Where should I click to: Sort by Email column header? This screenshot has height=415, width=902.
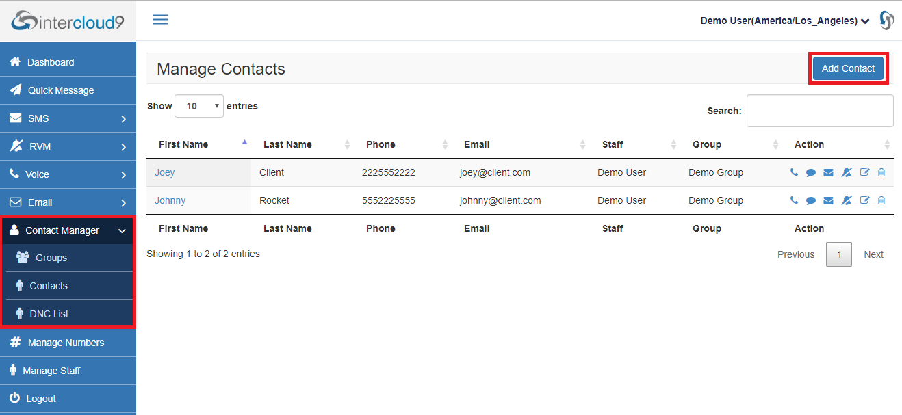coord(521,144)
